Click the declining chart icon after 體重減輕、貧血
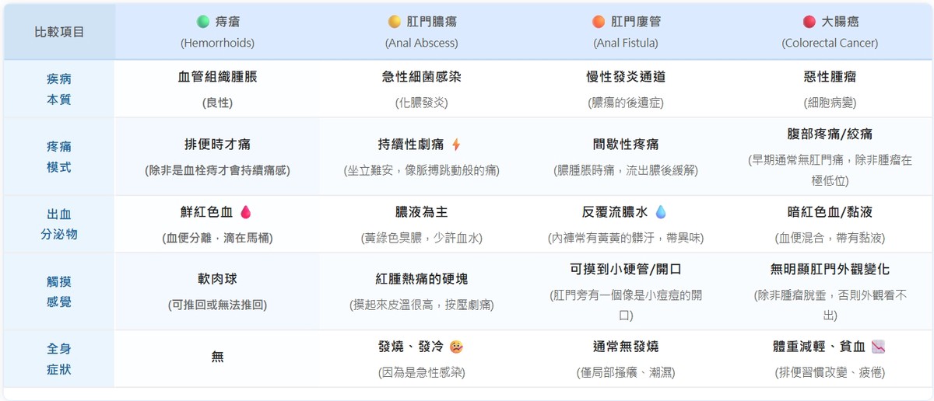 [x=878, y=347]
